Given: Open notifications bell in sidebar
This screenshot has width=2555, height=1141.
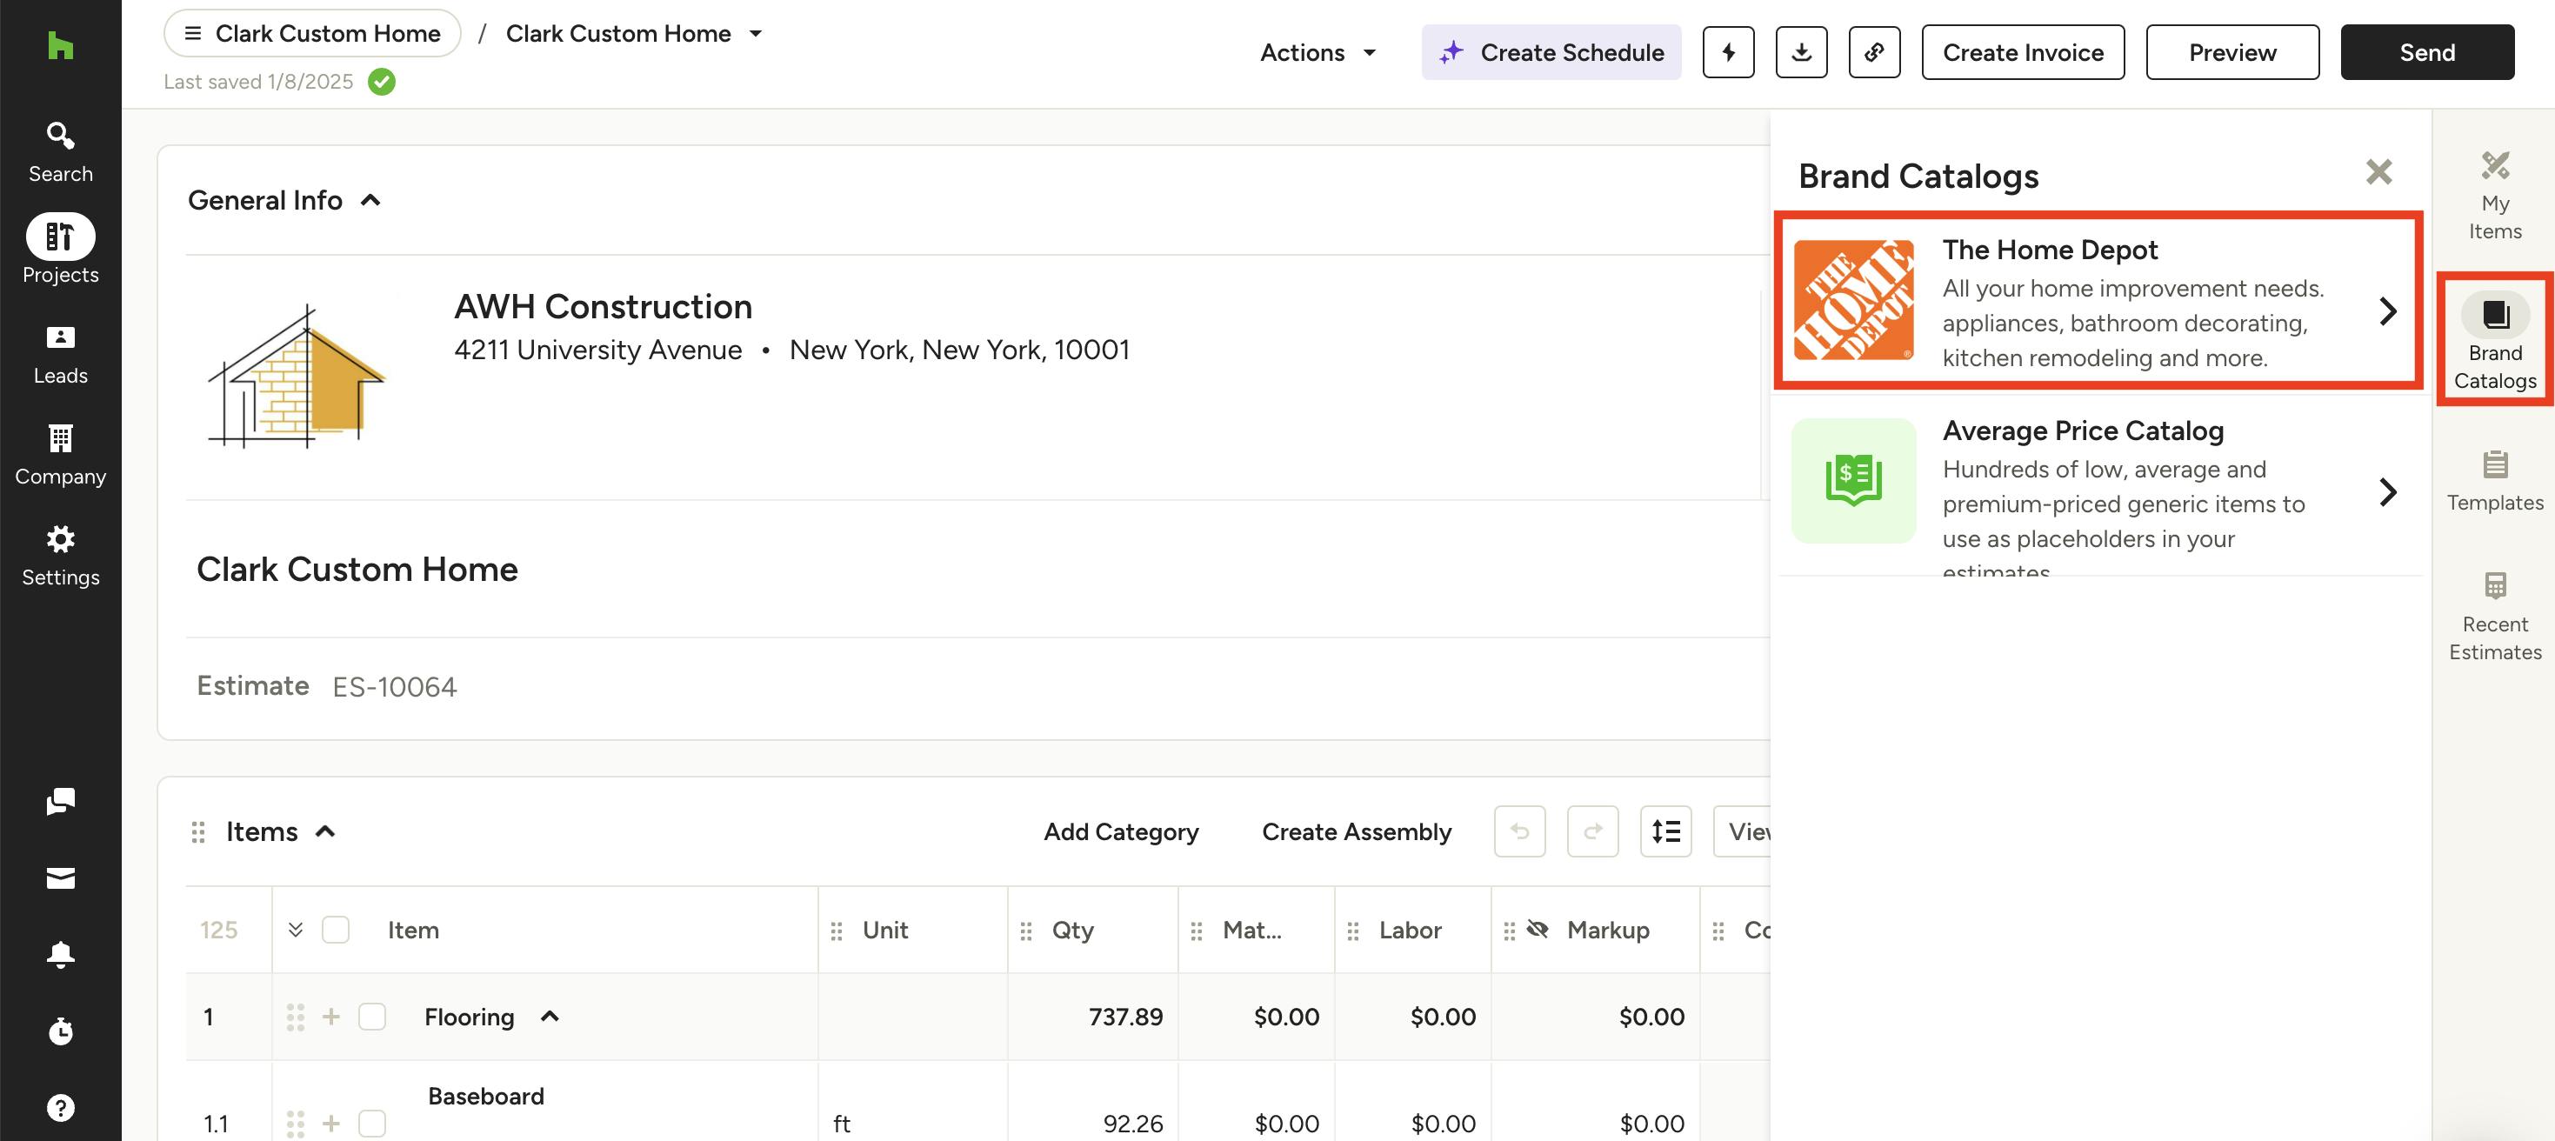Looking at the screenshot, I should point(61,955).
